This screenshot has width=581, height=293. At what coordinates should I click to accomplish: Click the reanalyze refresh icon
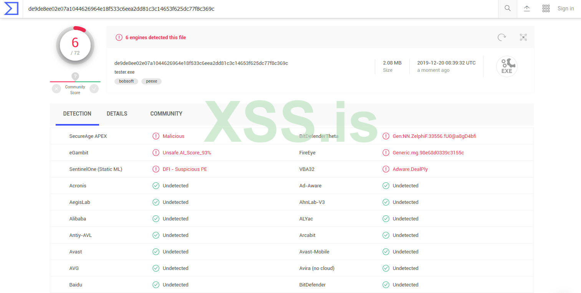point(502,37)
